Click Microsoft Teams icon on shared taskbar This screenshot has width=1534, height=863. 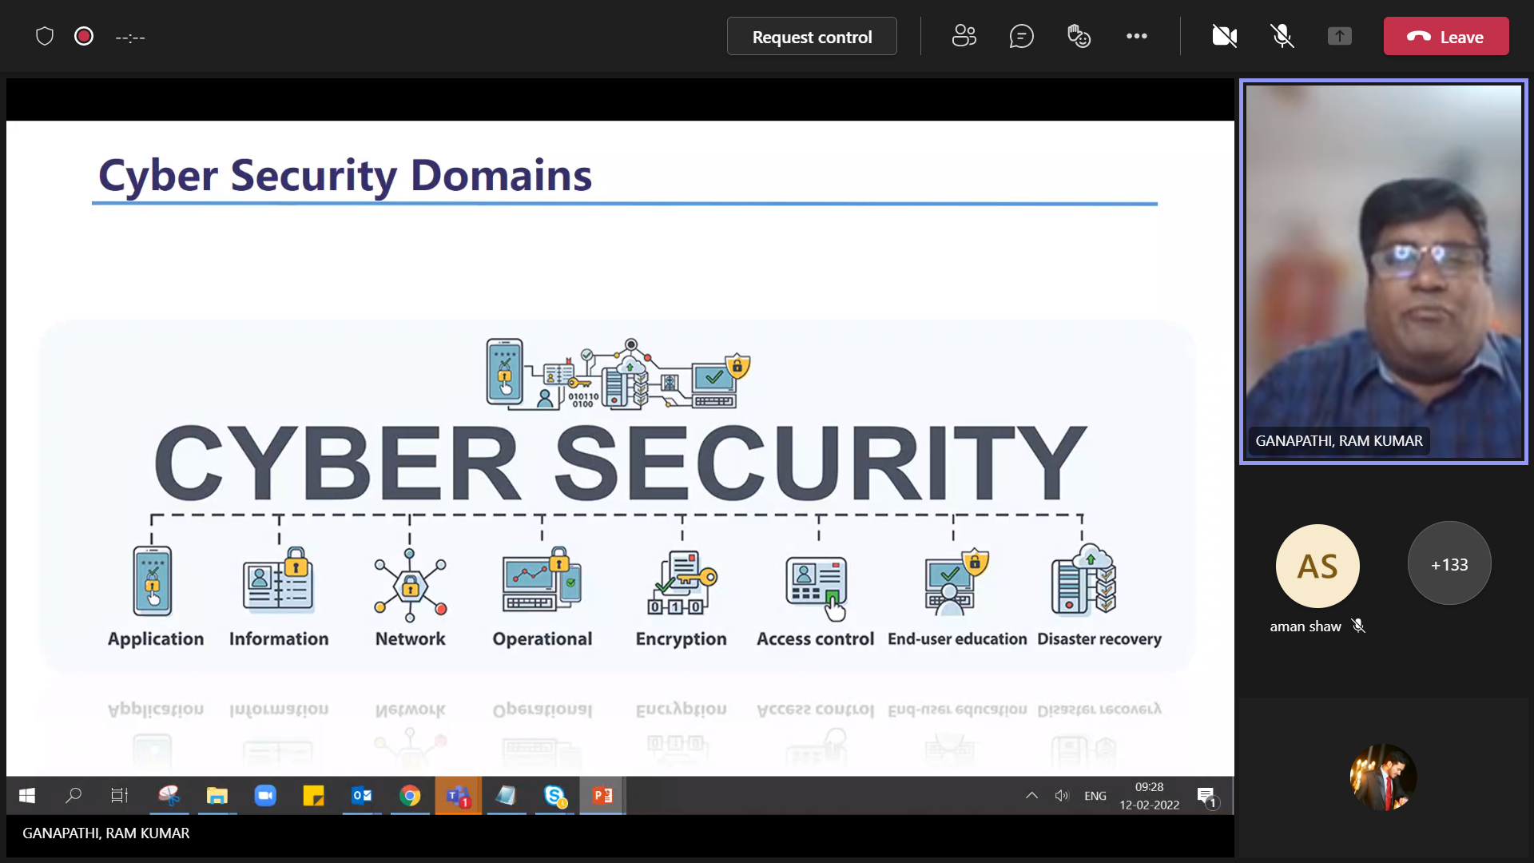coord(458,796)
